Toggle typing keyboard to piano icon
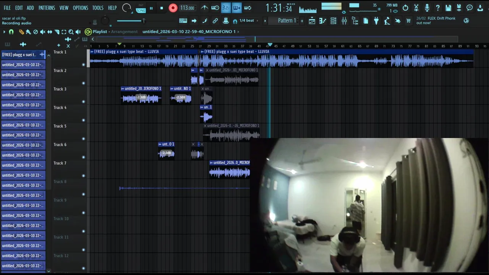489x275 pixels. click(183, 21)
